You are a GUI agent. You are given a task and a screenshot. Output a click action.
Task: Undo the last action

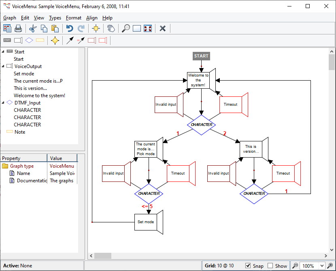coord(70,28)
